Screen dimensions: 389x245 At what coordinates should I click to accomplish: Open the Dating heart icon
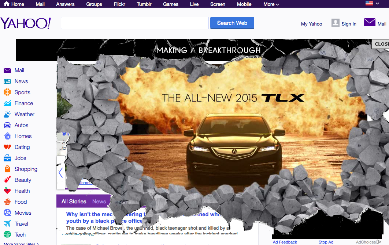click(x=8, y=147)
